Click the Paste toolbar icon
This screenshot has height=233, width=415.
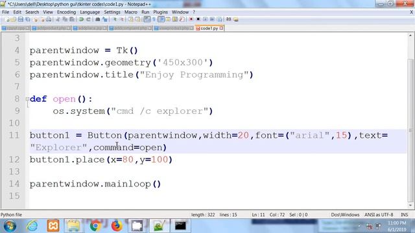(x=71, y=19)
